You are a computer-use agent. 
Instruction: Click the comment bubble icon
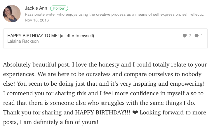pos(196,36)
